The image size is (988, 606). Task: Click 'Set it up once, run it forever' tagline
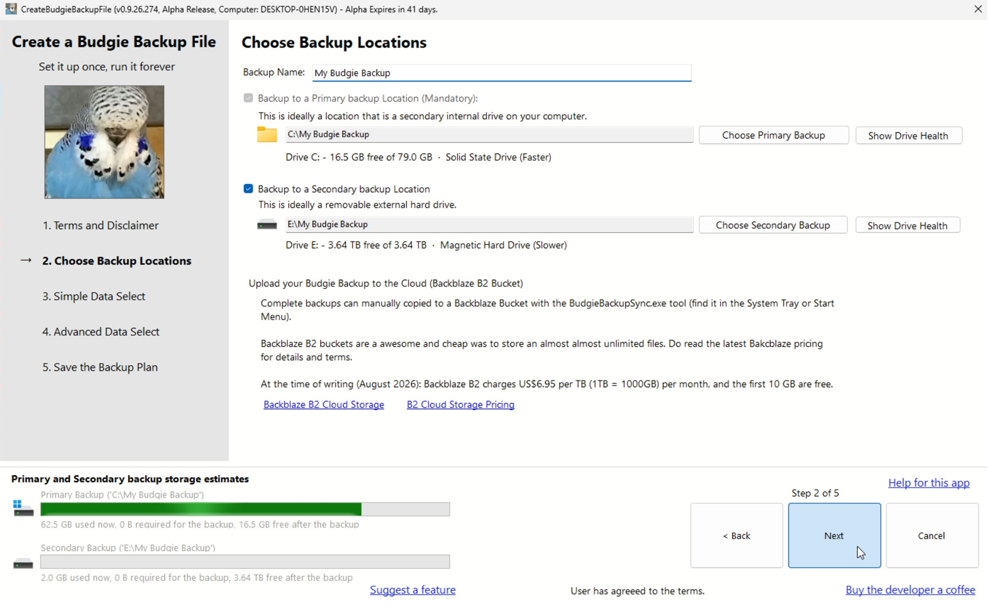[107, 67]
